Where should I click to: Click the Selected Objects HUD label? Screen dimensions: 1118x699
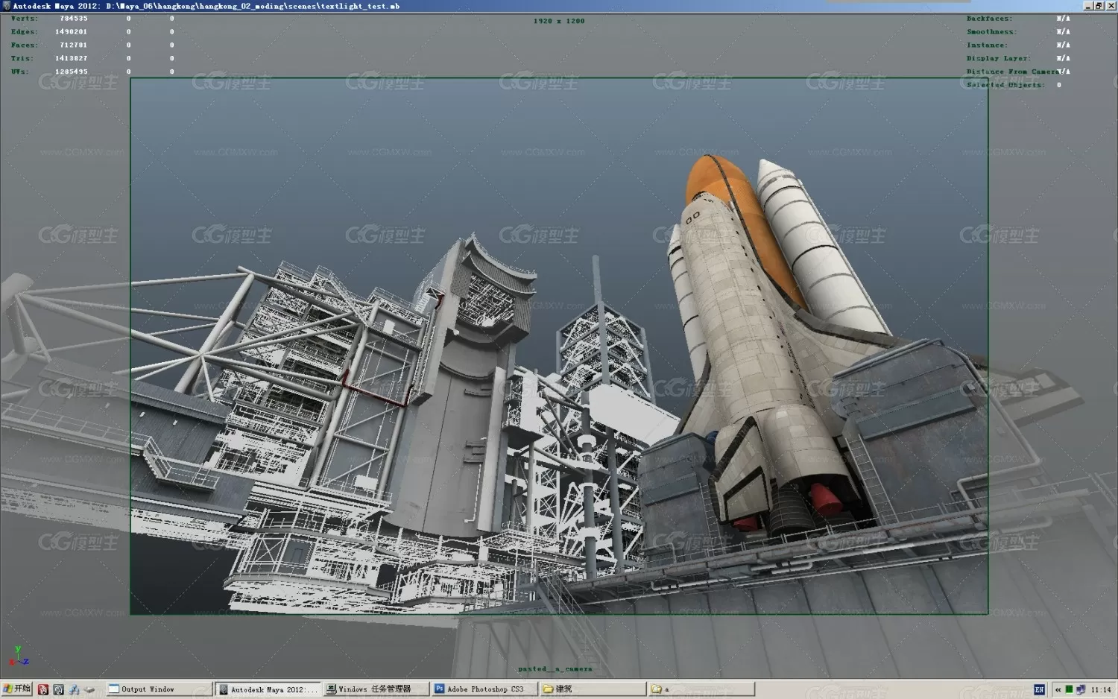(x=1005, y=85)
